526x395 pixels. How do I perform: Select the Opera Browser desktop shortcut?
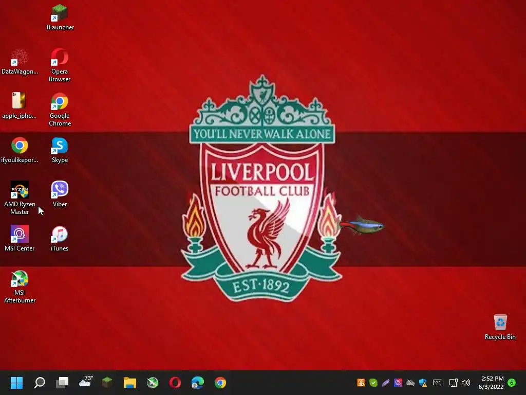(60, 65)
